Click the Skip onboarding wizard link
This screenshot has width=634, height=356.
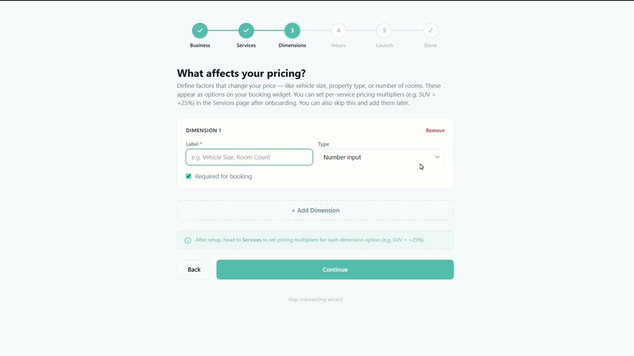point(315,299)
